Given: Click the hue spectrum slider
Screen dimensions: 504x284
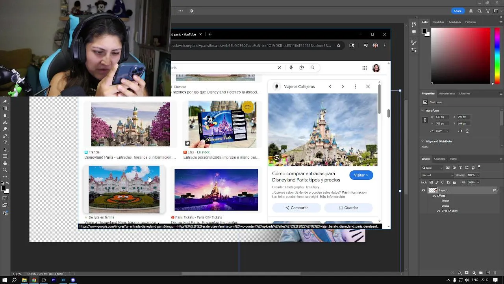Looking at the screenshot, I should pyautogui.click(x=497, y=55).
